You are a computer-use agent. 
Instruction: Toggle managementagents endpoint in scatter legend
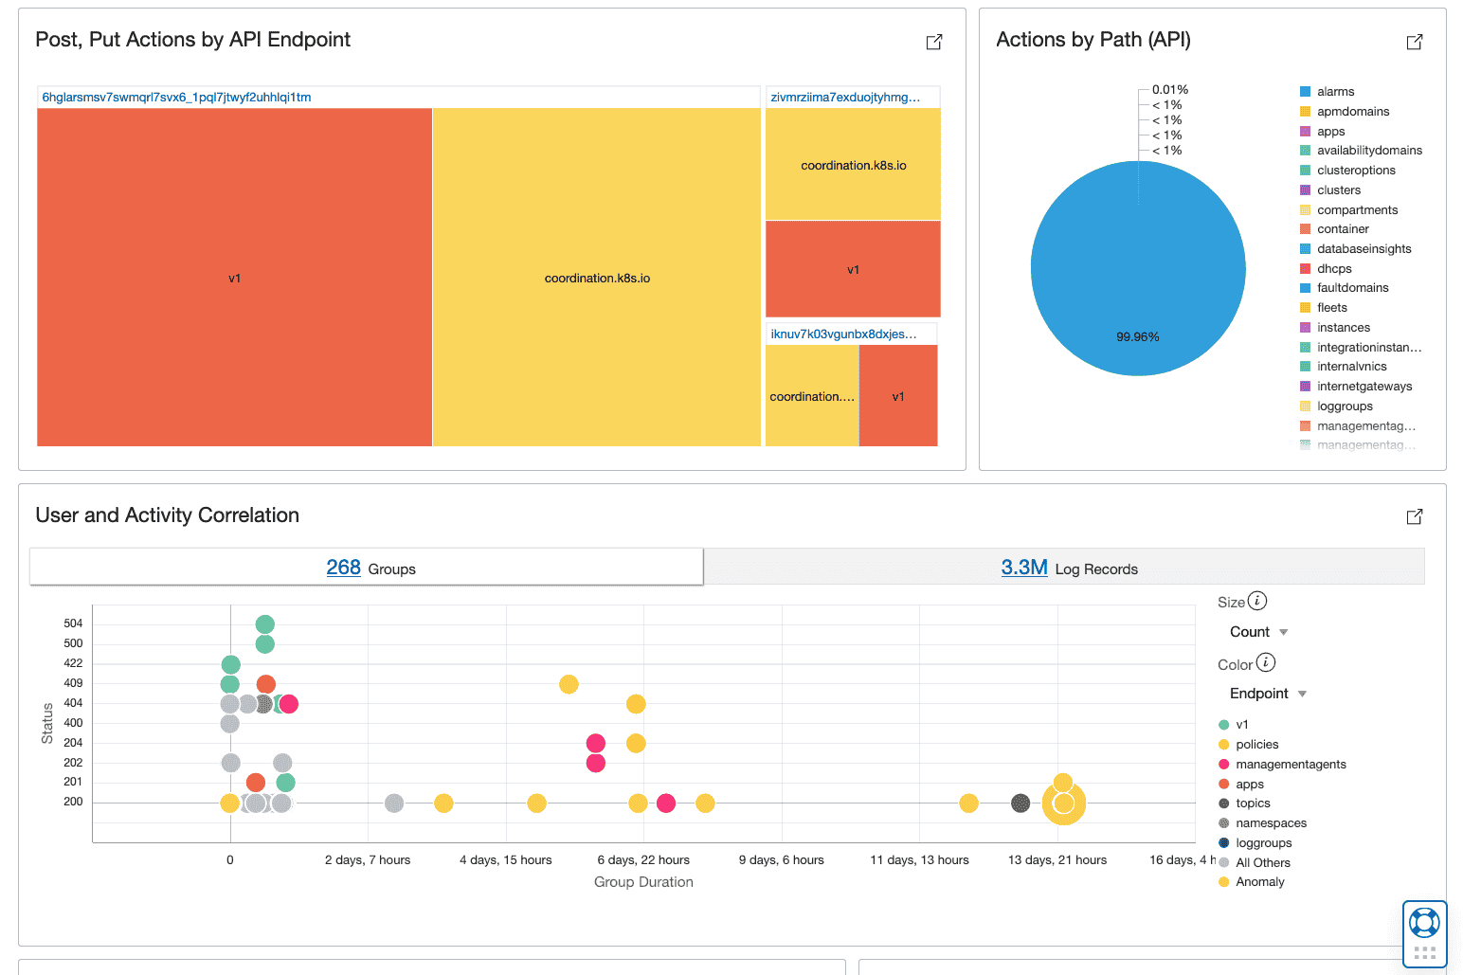[1290, 765]
